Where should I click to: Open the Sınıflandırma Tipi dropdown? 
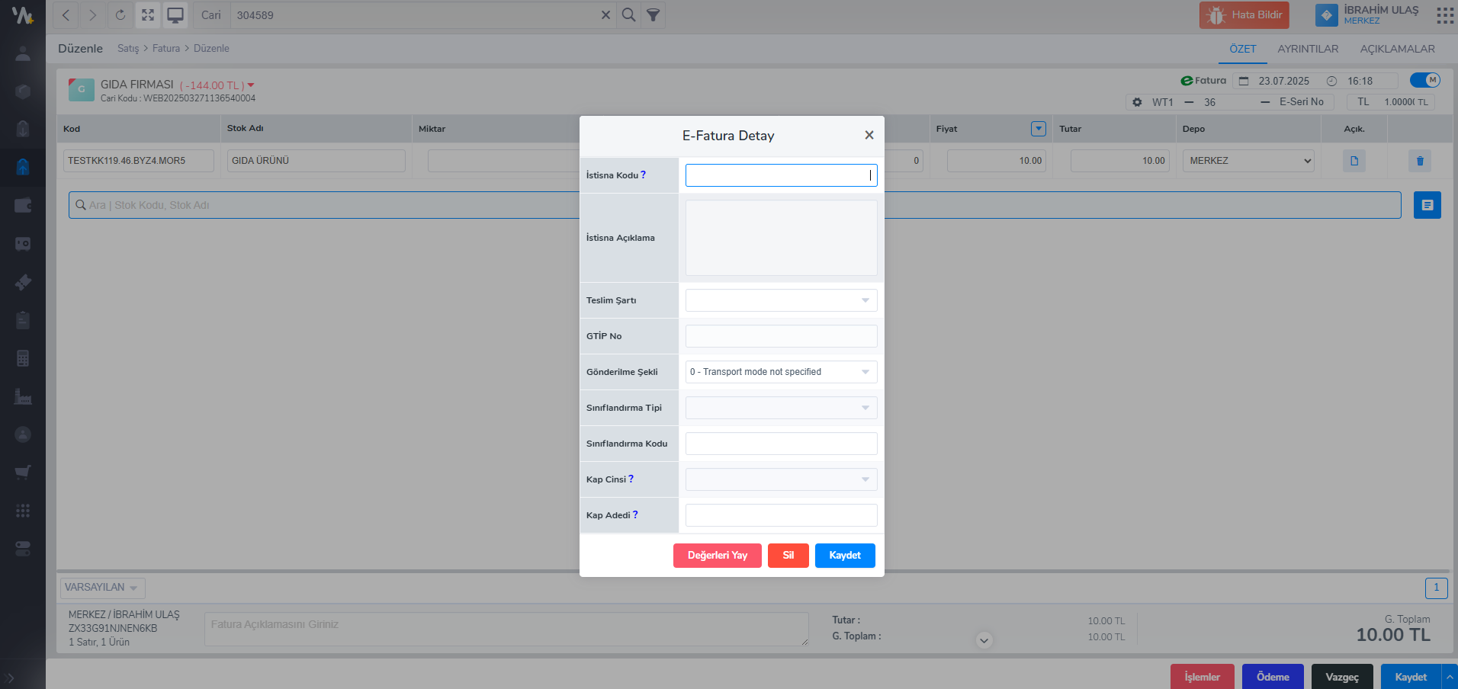(x=781, y=408)
